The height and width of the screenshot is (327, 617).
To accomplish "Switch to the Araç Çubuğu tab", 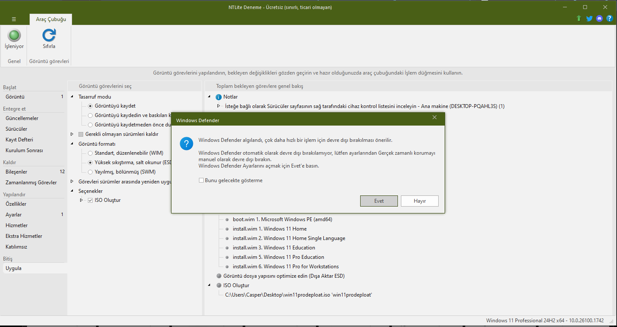I will [x=51, y=19].
